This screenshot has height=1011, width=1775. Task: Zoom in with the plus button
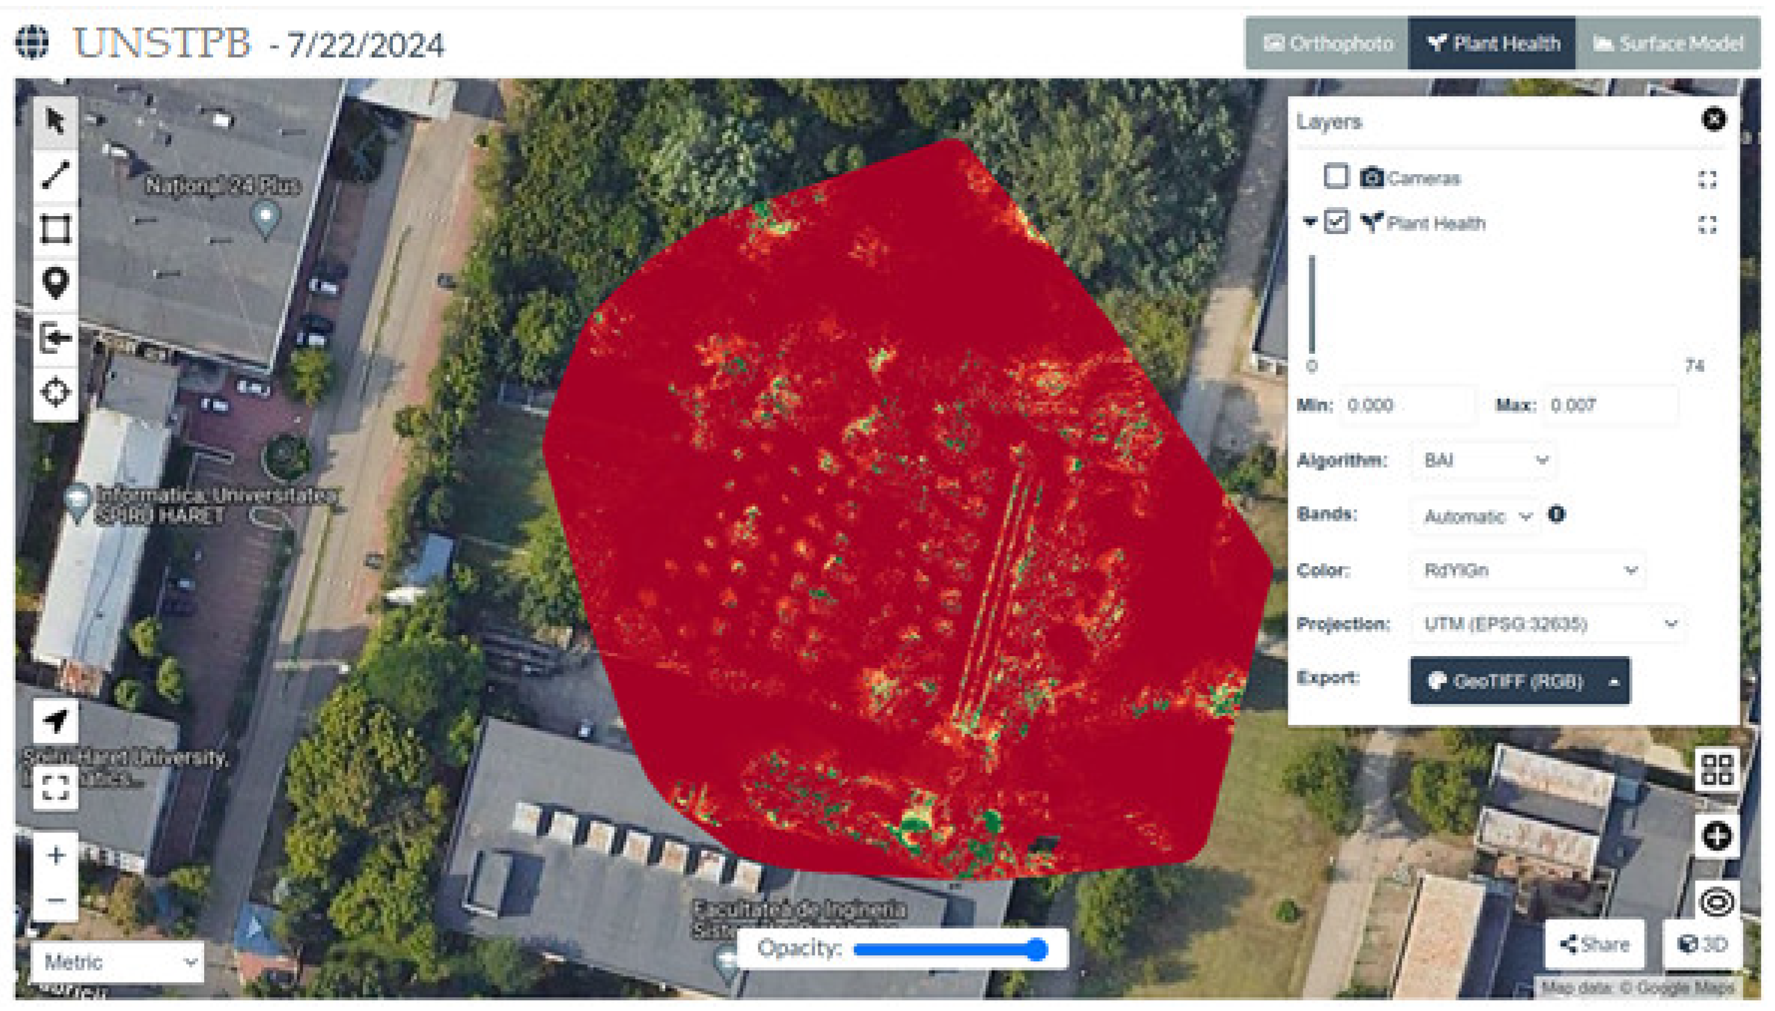(55, 855)
